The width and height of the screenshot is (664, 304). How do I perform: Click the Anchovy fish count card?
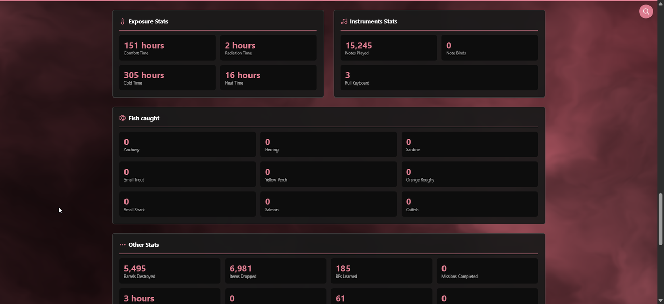pos(187,144)
